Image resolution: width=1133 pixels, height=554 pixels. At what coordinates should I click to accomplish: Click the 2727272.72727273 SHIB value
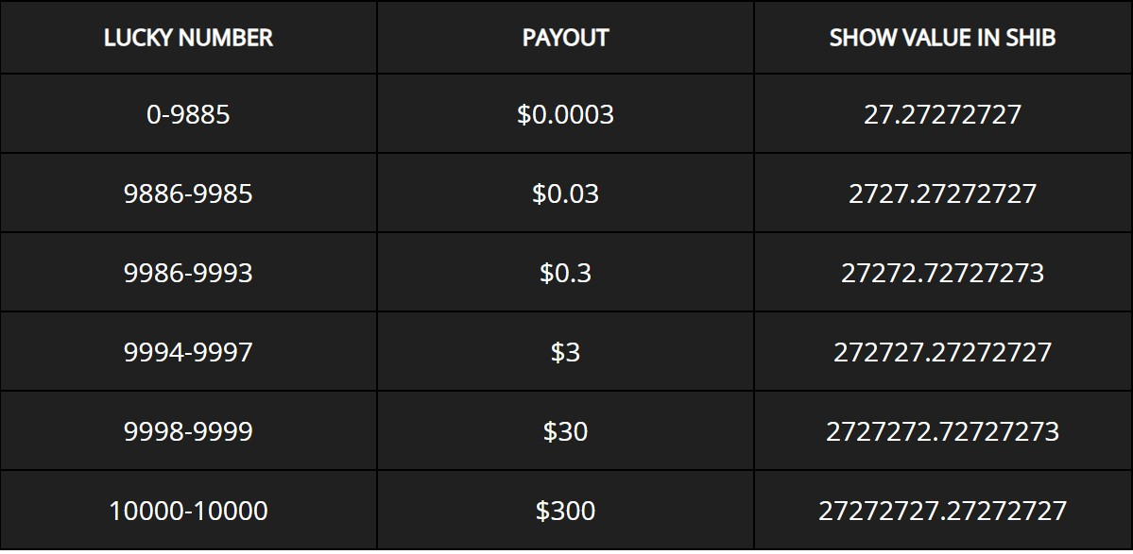pyautogui.click(x=942, y=431)
